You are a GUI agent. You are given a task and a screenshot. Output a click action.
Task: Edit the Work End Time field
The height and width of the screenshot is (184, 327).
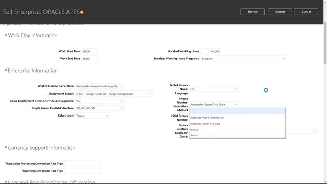[89, 59]
